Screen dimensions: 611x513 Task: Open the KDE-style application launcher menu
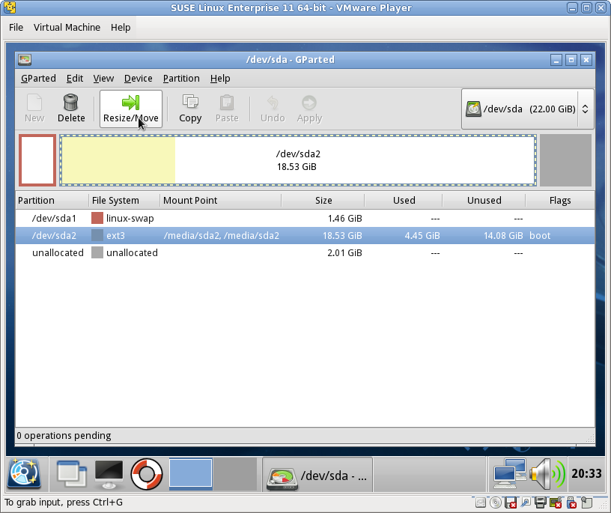click(24, 473)
